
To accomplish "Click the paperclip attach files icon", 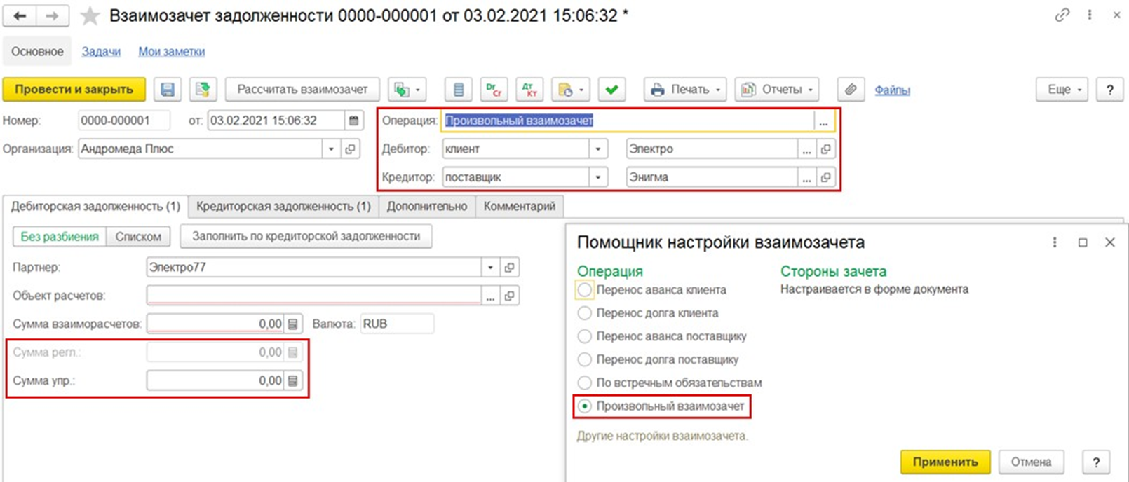I will point(850,90).
